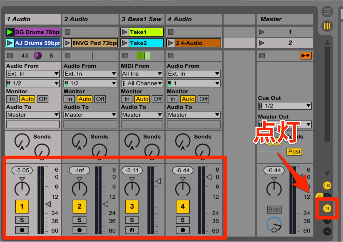Open 1 Audio output Master dropdown
The width and height of the screenshot is (343, 242).
pyautogui.click(x=33, y=115)
